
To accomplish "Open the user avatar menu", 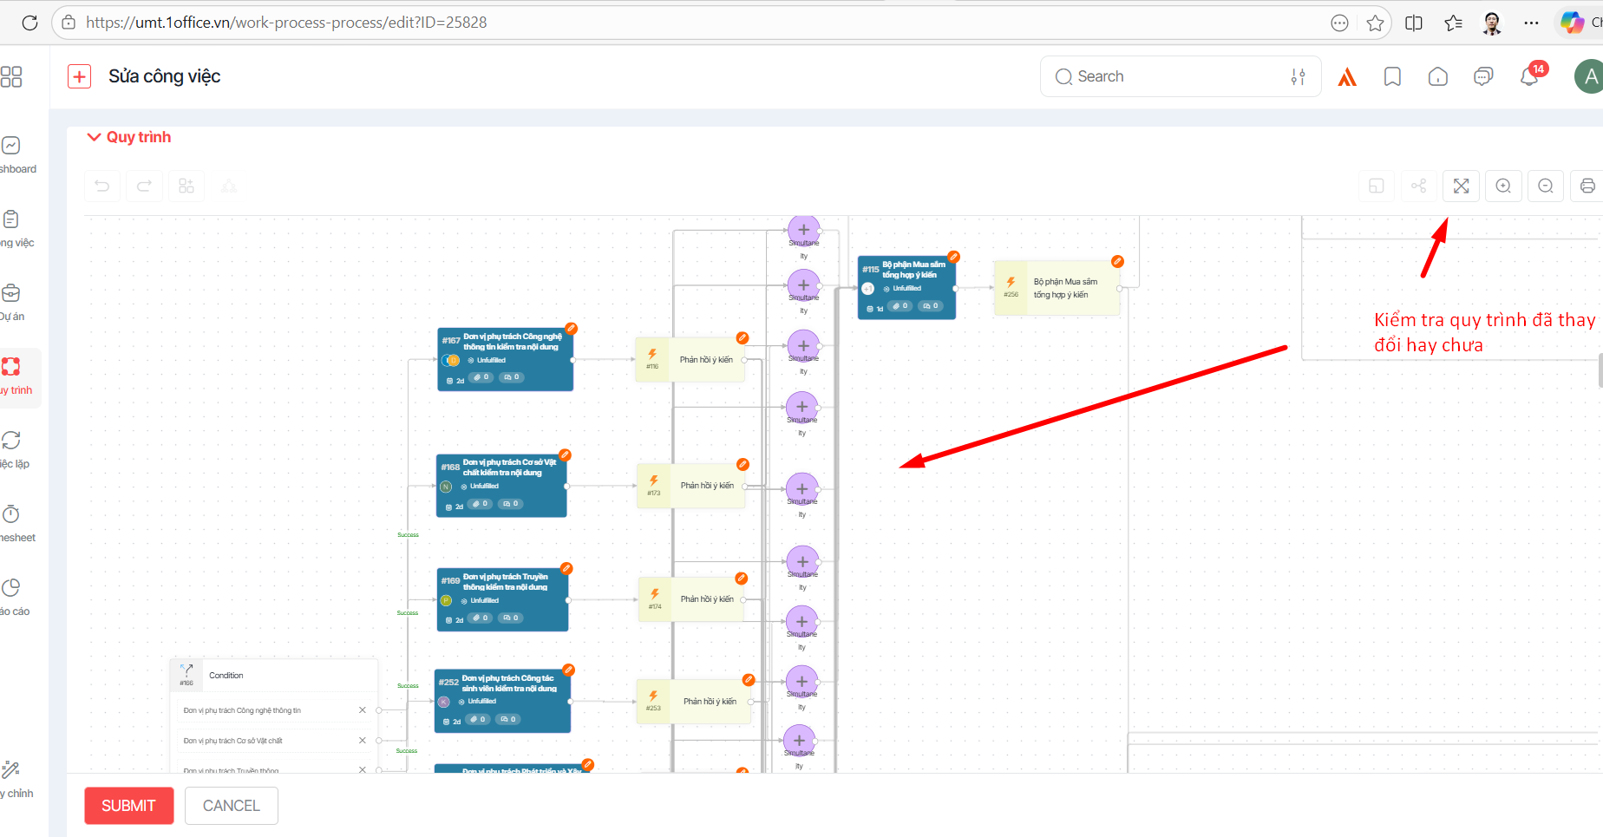I will pos(1589,76).
